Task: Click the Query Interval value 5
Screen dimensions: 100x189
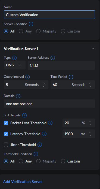Action: [x=7, y=85]
